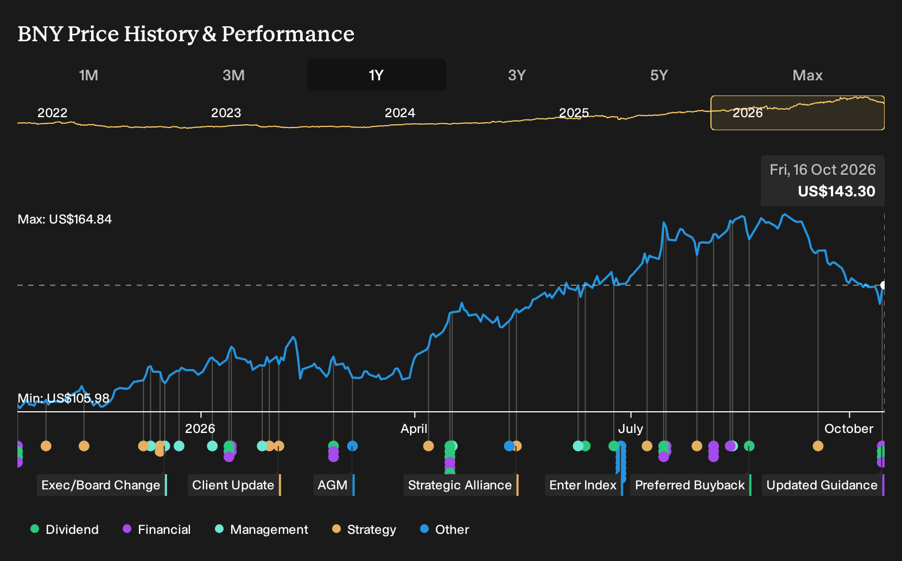Click highlighted 2026 range selector in overview
Screen dimensions: 902x561
pyautogui.click(x=797, y=113)
